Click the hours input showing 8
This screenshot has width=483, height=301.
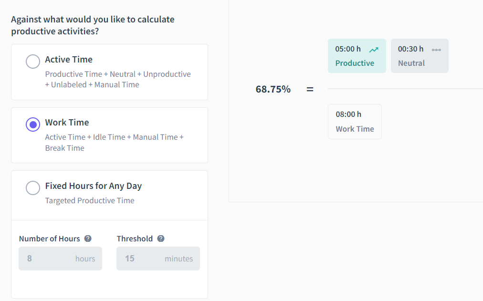(60, 258)
